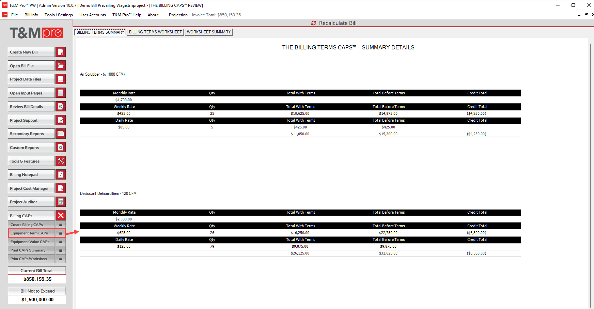The width and height of the screenshot is (594, 309).
Task: Click the Recalculate Bill label
Action: [338, 23]
